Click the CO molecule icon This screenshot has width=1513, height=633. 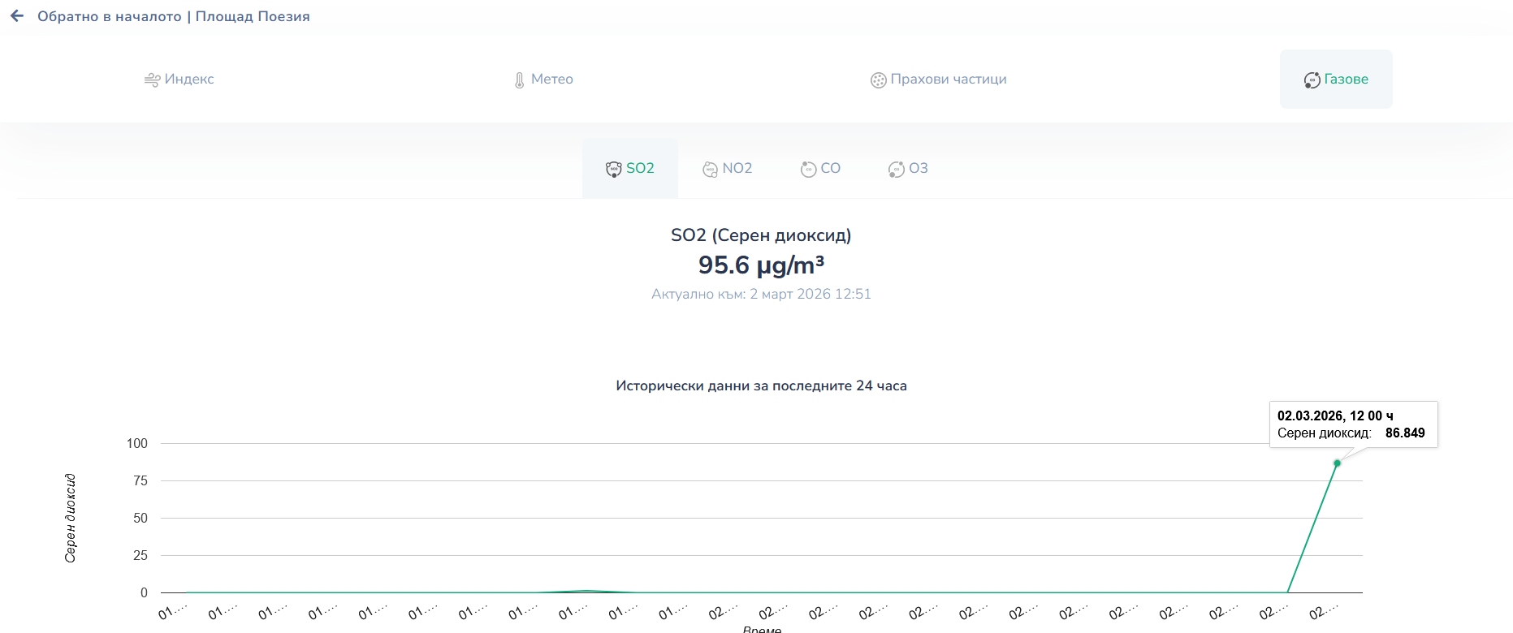[808, 169]
